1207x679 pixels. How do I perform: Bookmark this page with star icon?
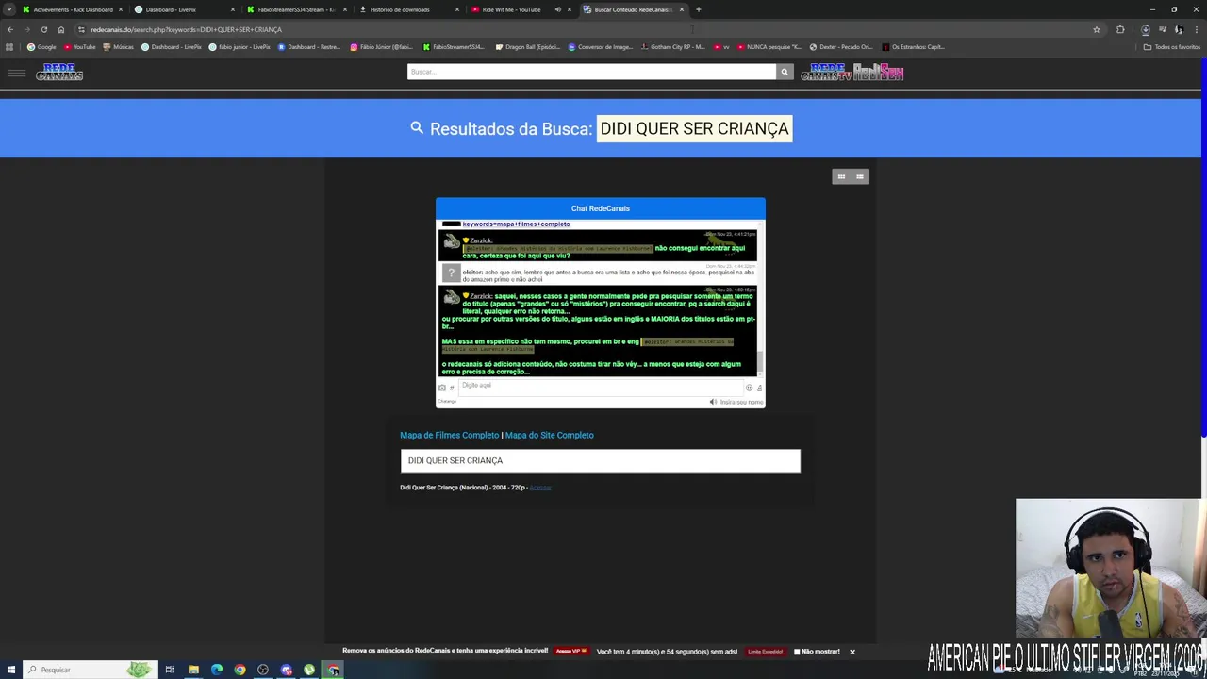pyautogui.click(x=1096, y=29)
